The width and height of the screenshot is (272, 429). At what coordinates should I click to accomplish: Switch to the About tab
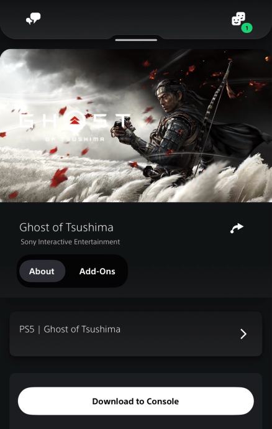(42, 271)
